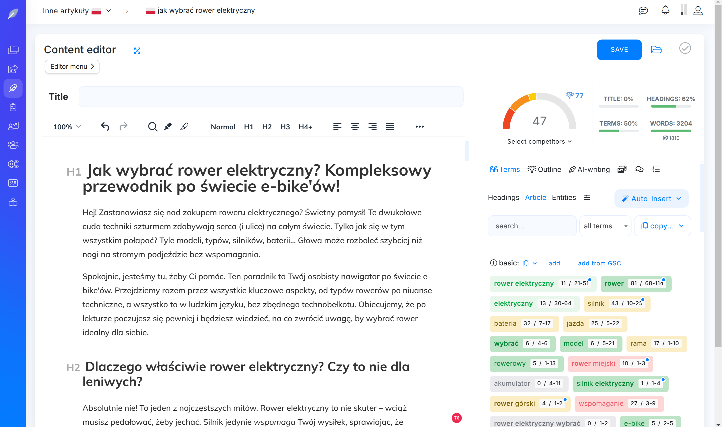Screen dimensions: 722x427
Task: Align text left
Action: click(337, 127)
